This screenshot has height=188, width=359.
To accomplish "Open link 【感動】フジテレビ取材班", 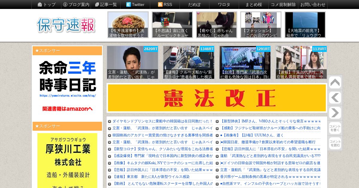I will pyautogui.click(x=270, y=128).
